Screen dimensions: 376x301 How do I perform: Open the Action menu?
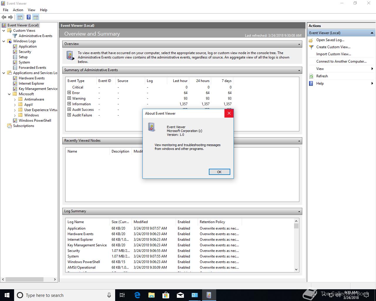(18, 10)
